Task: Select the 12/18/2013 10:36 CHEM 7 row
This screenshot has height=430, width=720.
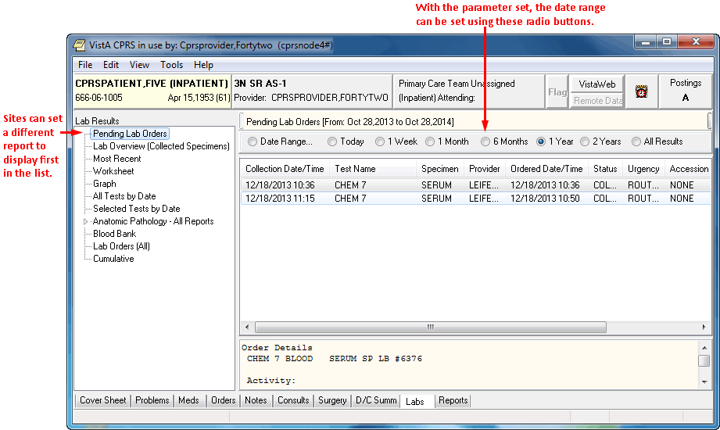Action: (x=475, y=185)
